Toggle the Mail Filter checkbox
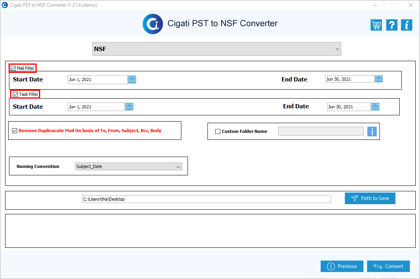The width and height of the screenshot is (420, 279). pos(13,68)
